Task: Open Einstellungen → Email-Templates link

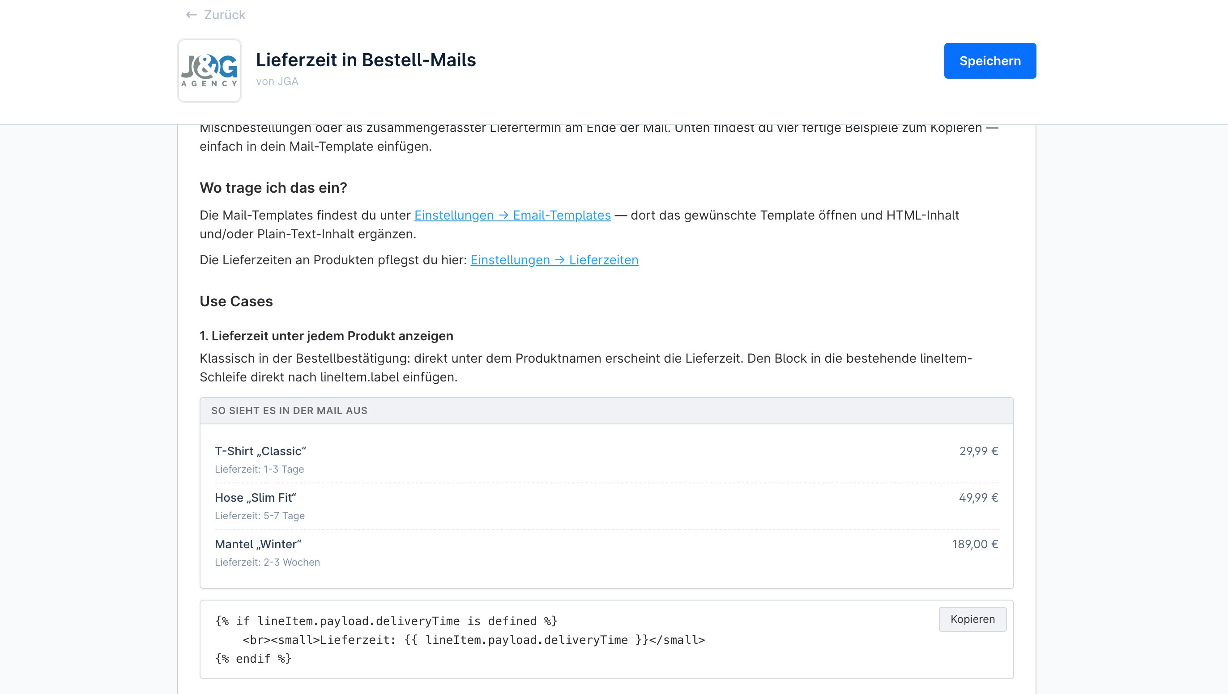Action: tap(512, 215)
